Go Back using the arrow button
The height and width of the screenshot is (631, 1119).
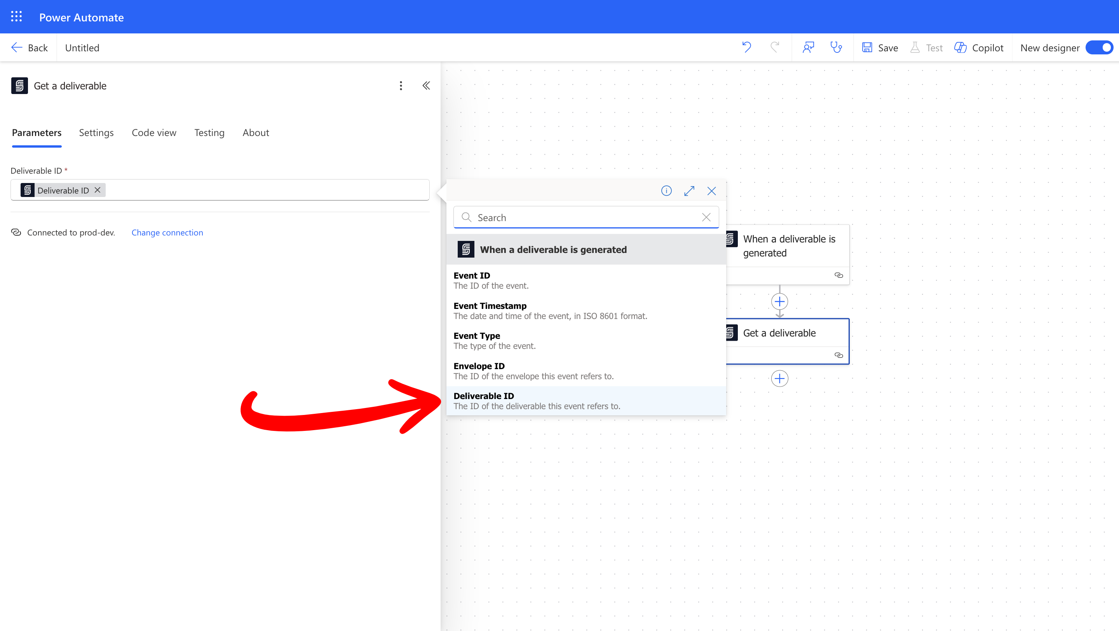pos(29,47)
